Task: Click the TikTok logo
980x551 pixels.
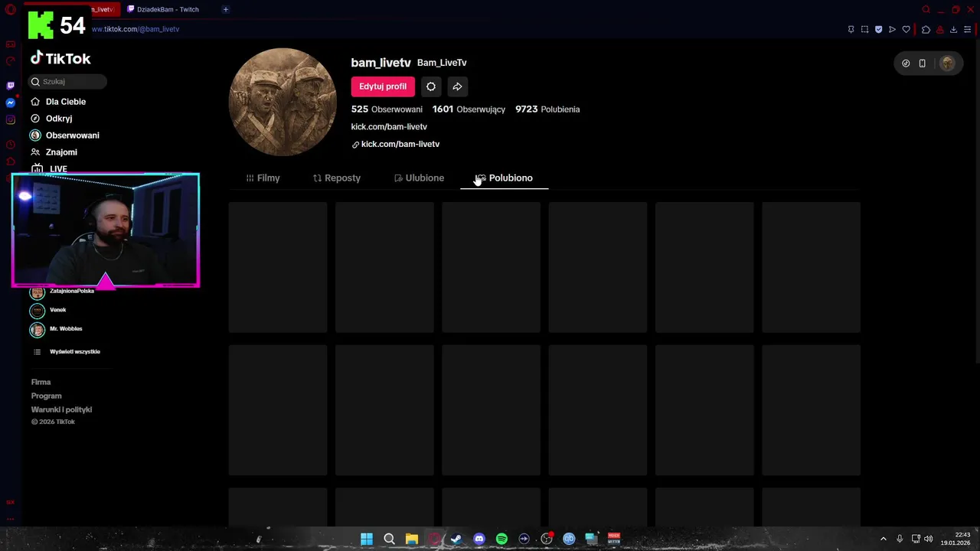Action: click(60, 58)
